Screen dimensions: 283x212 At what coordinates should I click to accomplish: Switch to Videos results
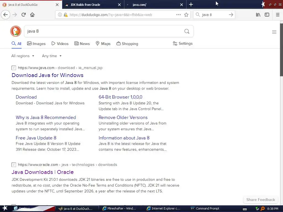pos(60,44)
